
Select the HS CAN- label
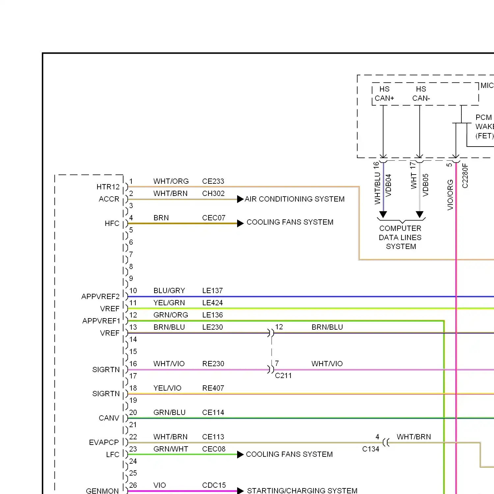click(421, 94)
